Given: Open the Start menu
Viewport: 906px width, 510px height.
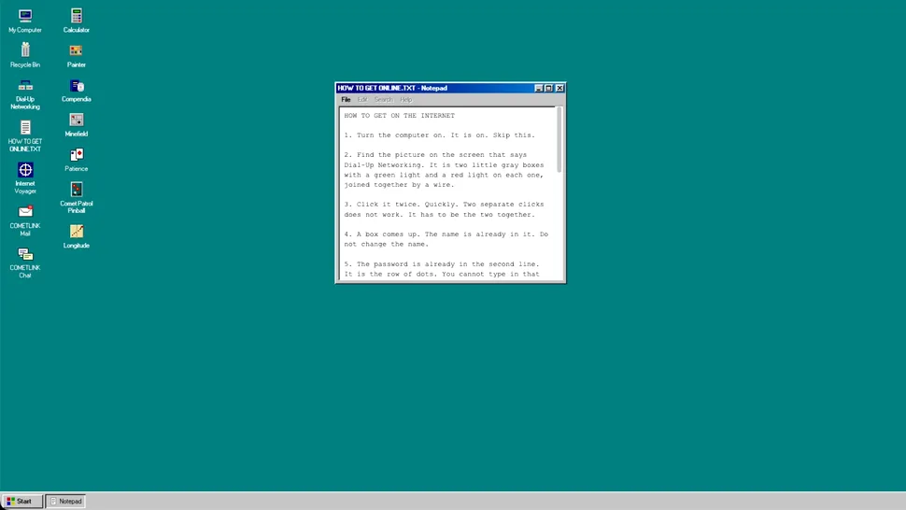Looking at the screenshot, I should click(x=21, y=502).
